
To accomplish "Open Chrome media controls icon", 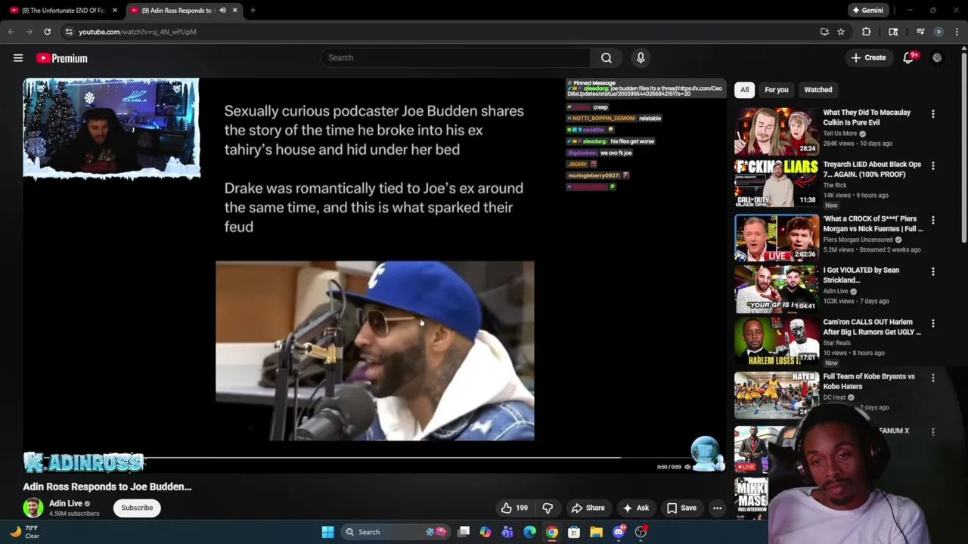I will point(920,32).
